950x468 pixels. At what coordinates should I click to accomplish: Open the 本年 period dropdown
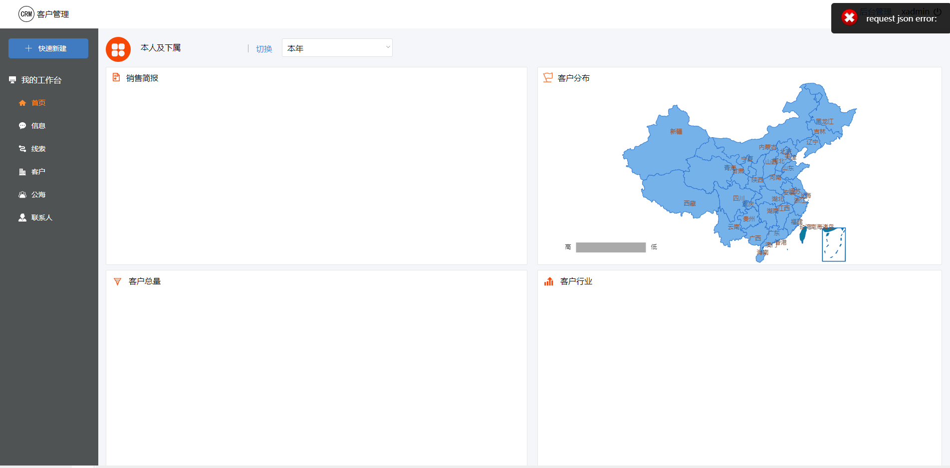(x=337, y=48)
